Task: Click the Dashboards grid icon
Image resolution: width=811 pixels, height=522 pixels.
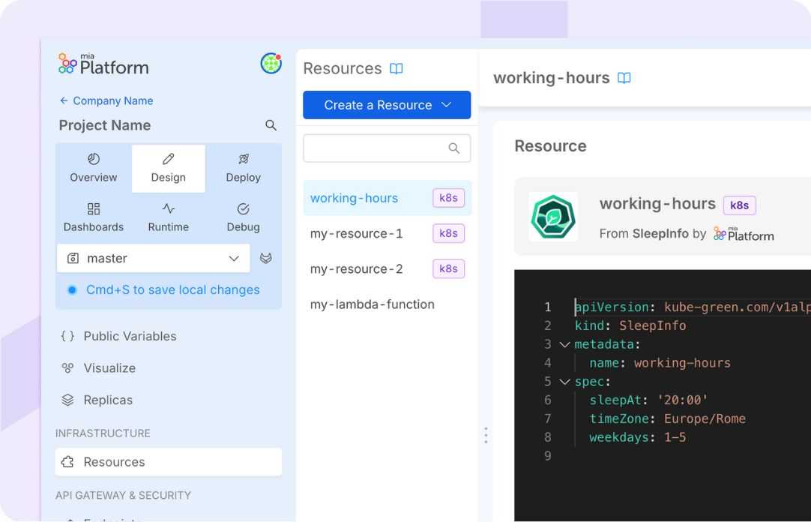Action: [x=93, y=208]
